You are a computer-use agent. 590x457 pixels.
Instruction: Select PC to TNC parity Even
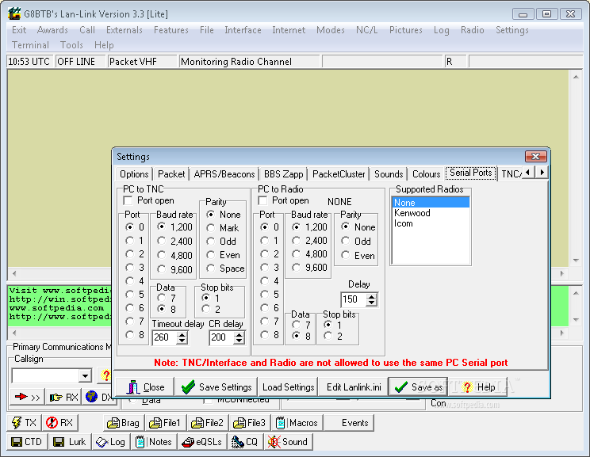tap(211, 255)
